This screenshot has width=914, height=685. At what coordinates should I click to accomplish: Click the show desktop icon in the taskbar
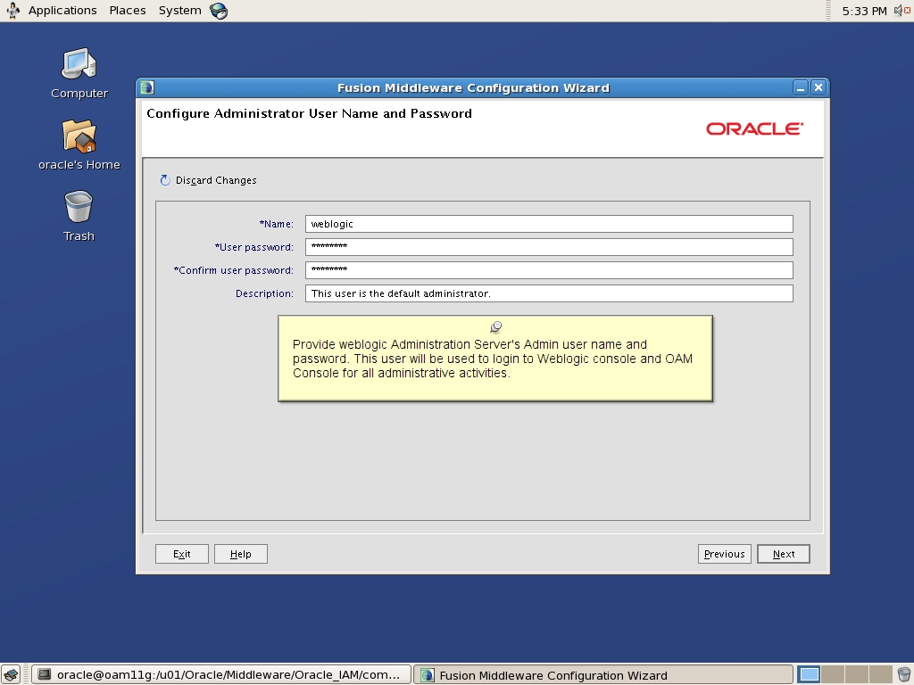pos(11,674)
